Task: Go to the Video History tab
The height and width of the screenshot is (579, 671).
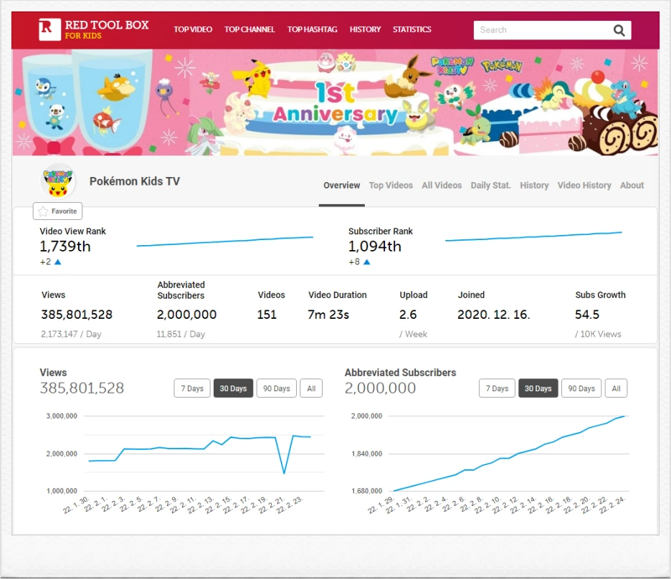Action: (x=584, y=185)
